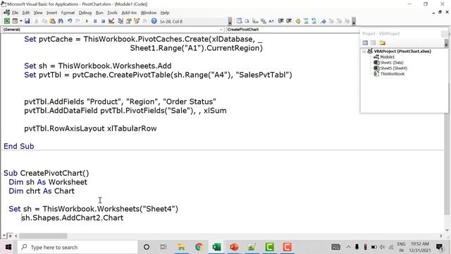Open the Window menu

[149, 13]
